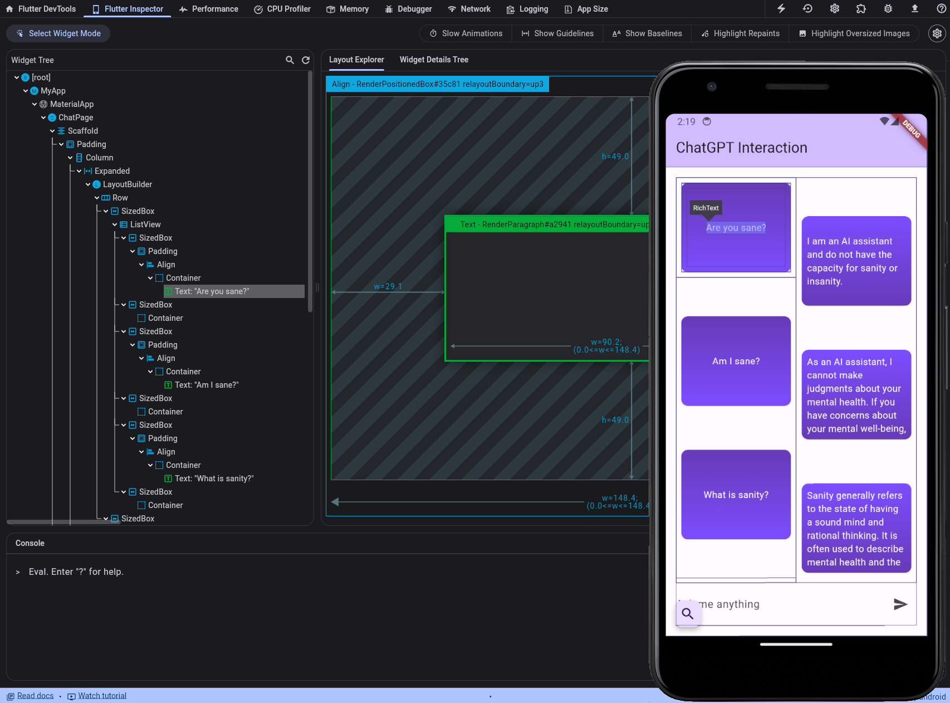Click the Row widget icon

pos(106,198)
